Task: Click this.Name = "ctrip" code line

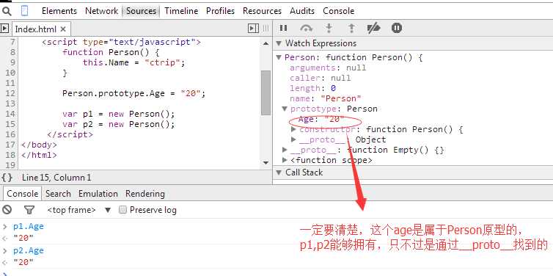Action: [134, 63]
